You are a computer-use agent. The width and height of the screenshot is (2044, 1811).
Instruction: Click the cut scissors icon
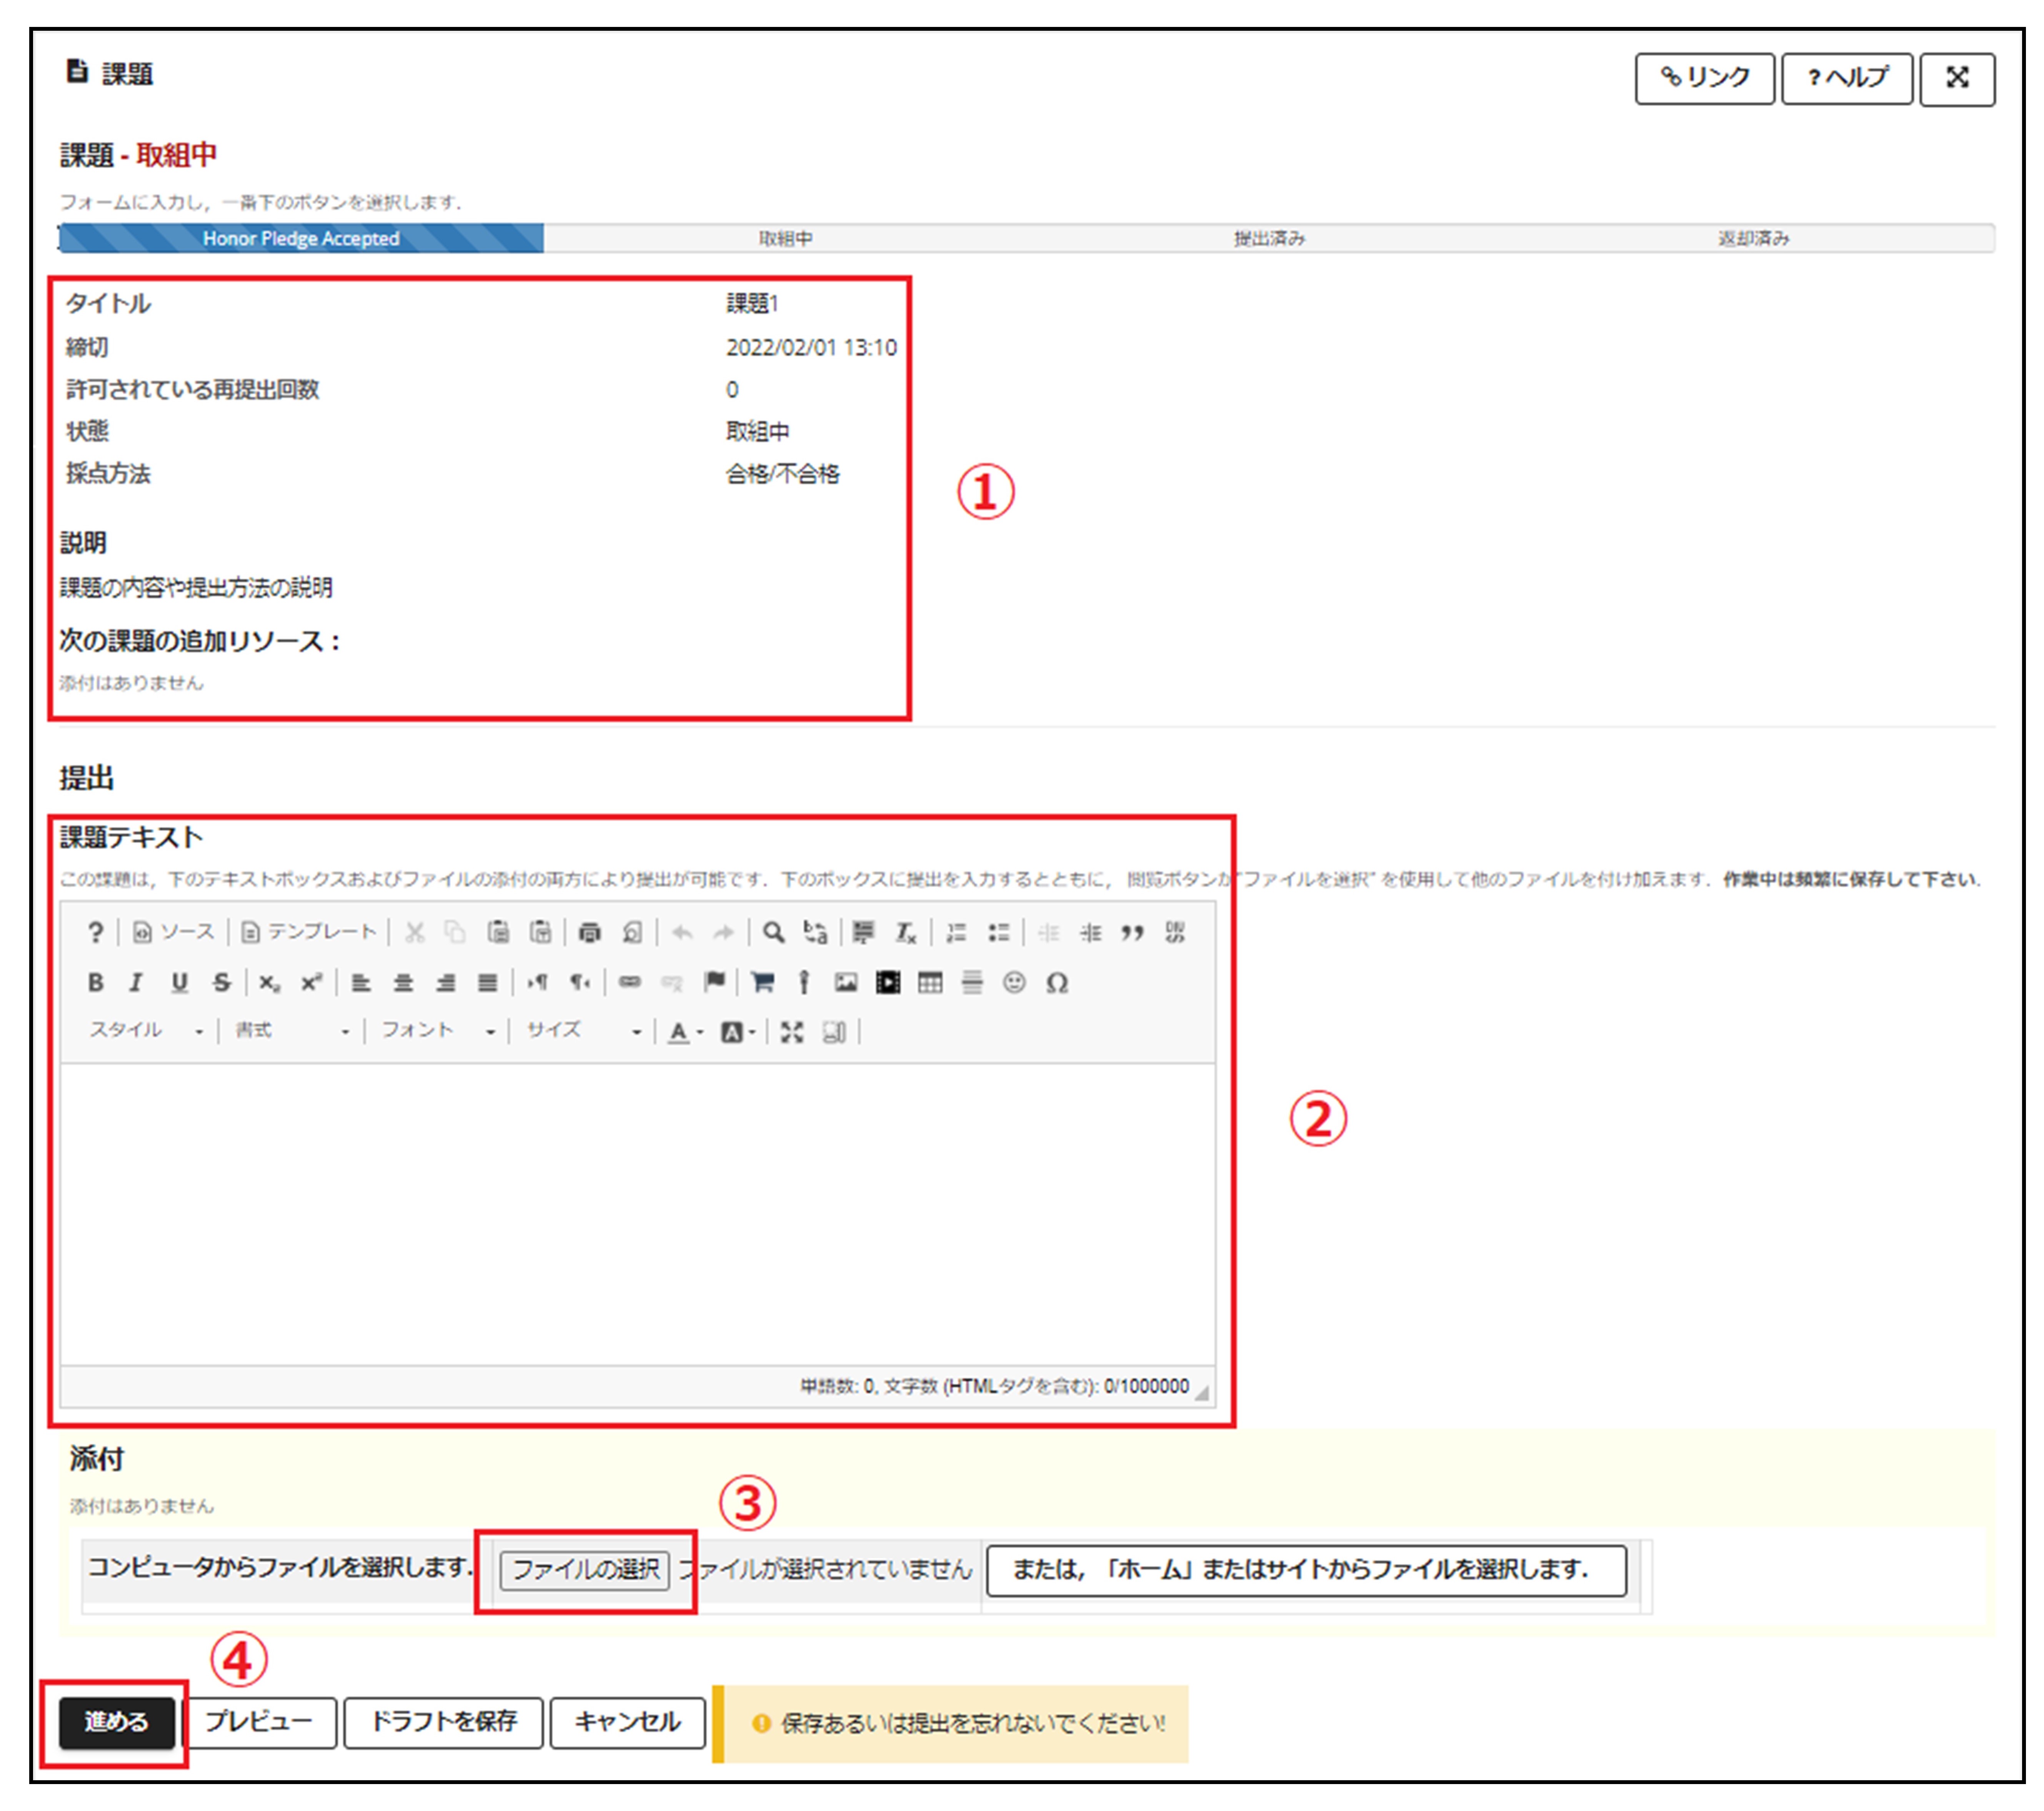coord(414,932)
